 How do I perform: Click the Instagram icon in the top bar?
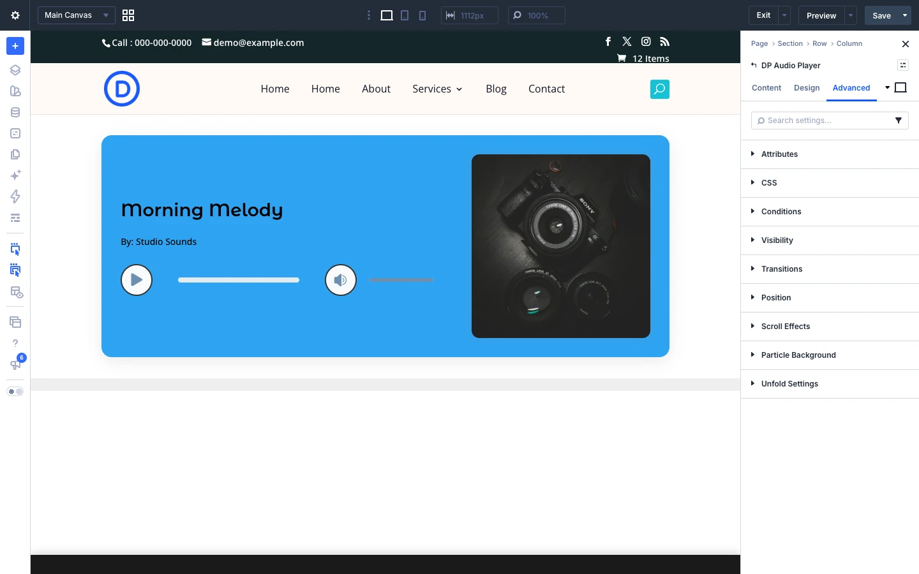(646, 41)
